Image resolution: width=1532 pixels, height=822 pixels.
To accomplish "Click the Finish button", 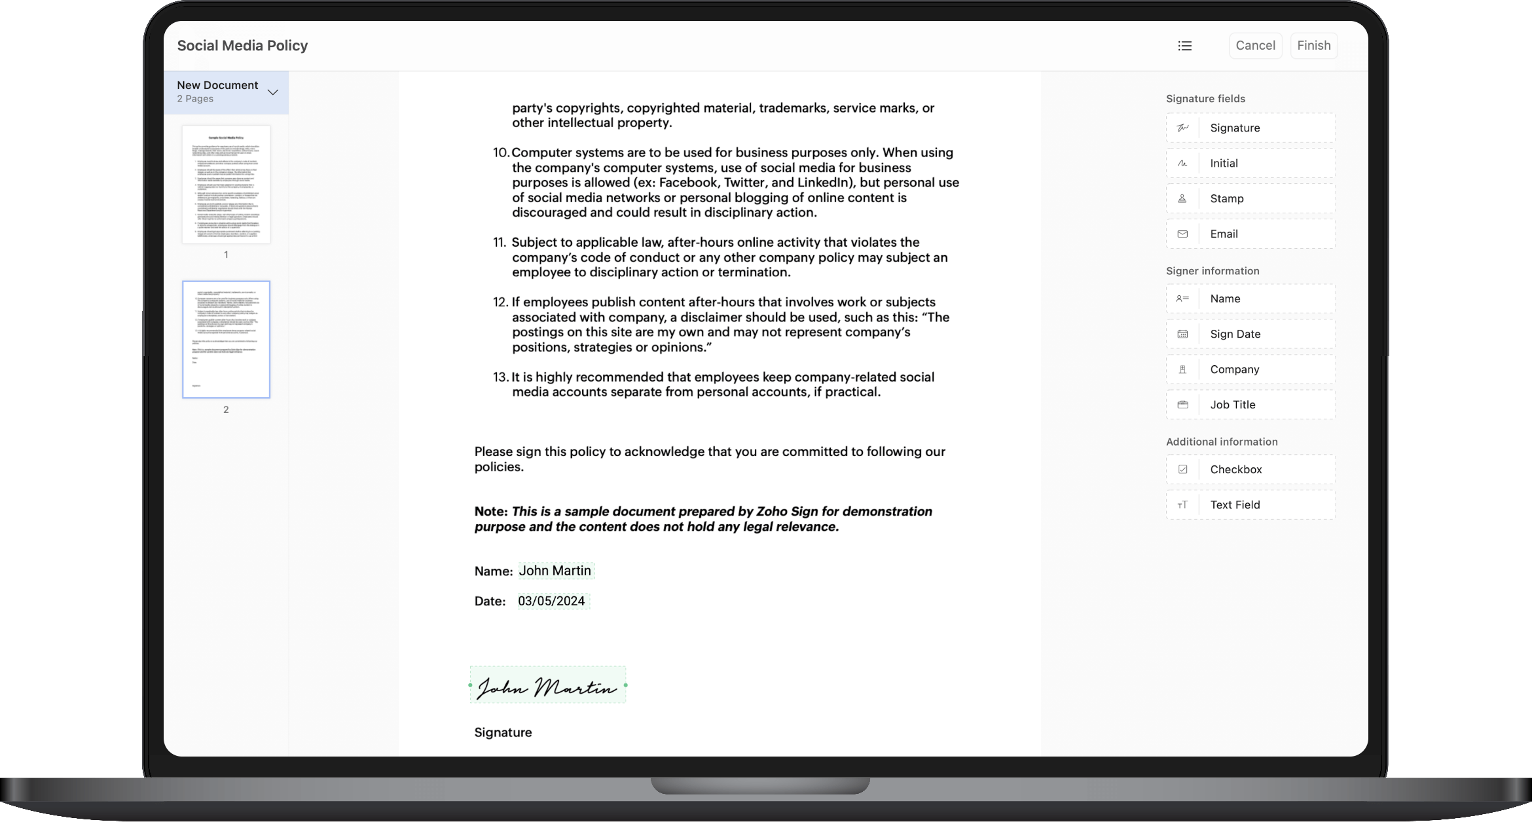I will click(x=1314, y=46).
